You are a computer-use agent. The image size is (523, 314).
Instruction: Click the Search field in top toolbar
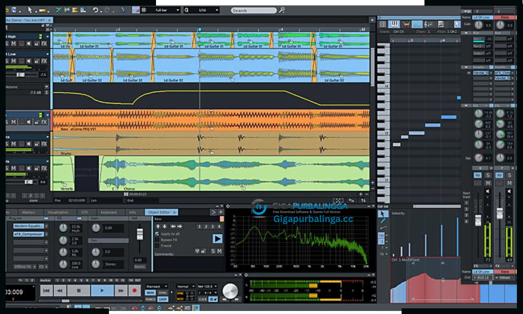tap(254, 10)
